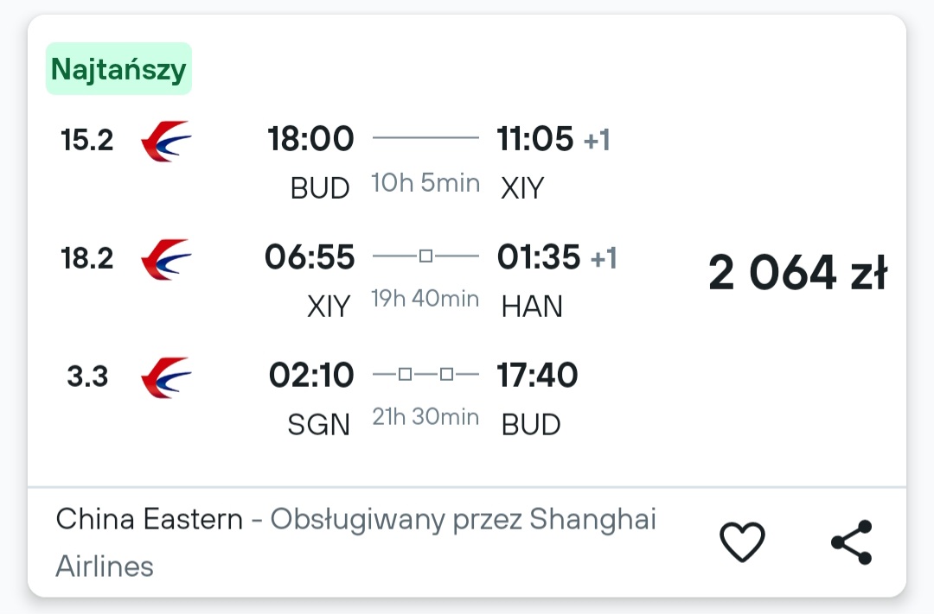
Task: Open the China Eastern airline text
Action: click(149, 519)
